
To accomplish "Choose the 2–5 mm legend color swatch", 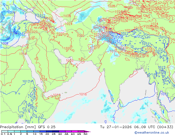I will pyautogui.click(x=24, y=131).
